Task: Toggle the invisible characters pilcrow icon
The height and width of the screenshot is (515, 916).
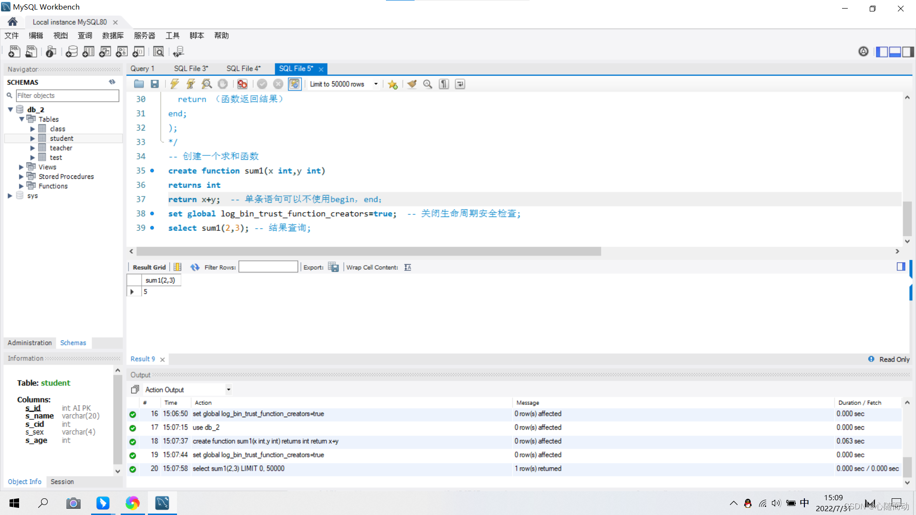Action: click(x=444, y=84)
